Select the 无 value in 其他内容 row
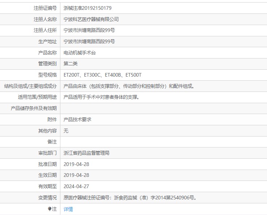The image size is (267, 215). [66, 131]
